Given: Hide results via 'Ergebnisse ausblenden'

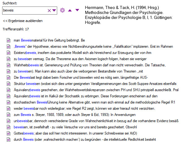Looking at the screenshot, I should pos(23,21).
